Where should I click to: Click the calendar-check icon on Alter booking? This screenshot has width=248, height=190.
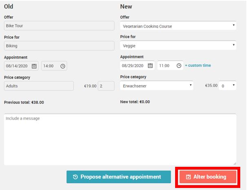(188, 177)
